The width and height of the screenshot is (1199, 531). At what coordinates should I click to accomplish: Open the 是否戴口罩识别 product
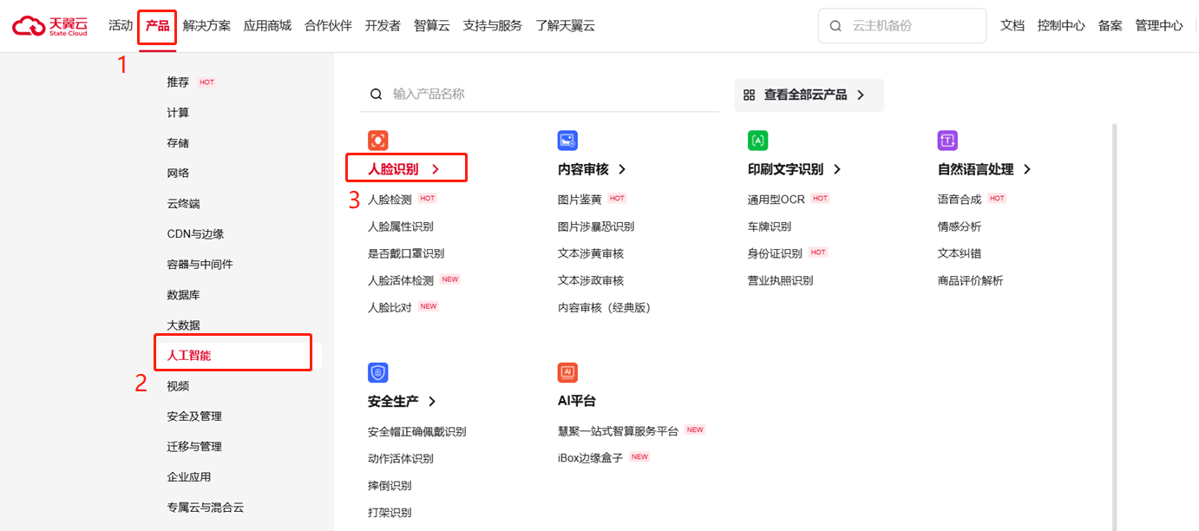click(x=406, y=253)
